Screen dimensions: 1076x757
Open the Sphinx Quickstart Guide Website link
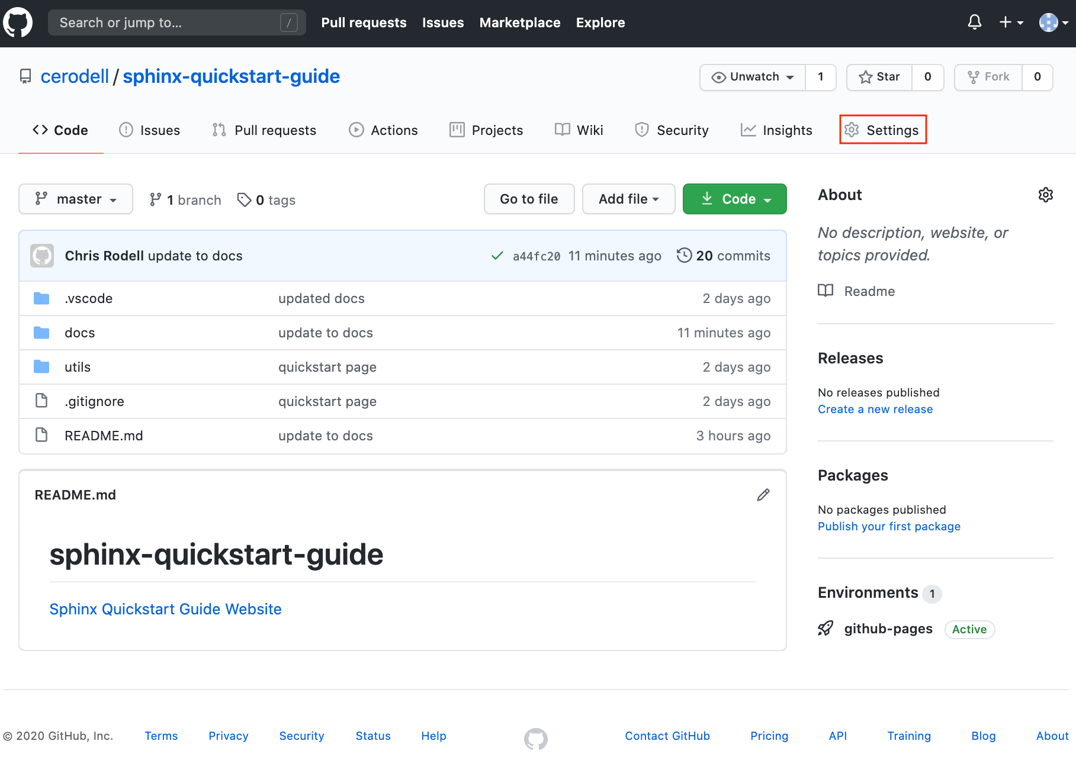click(165, 609)
